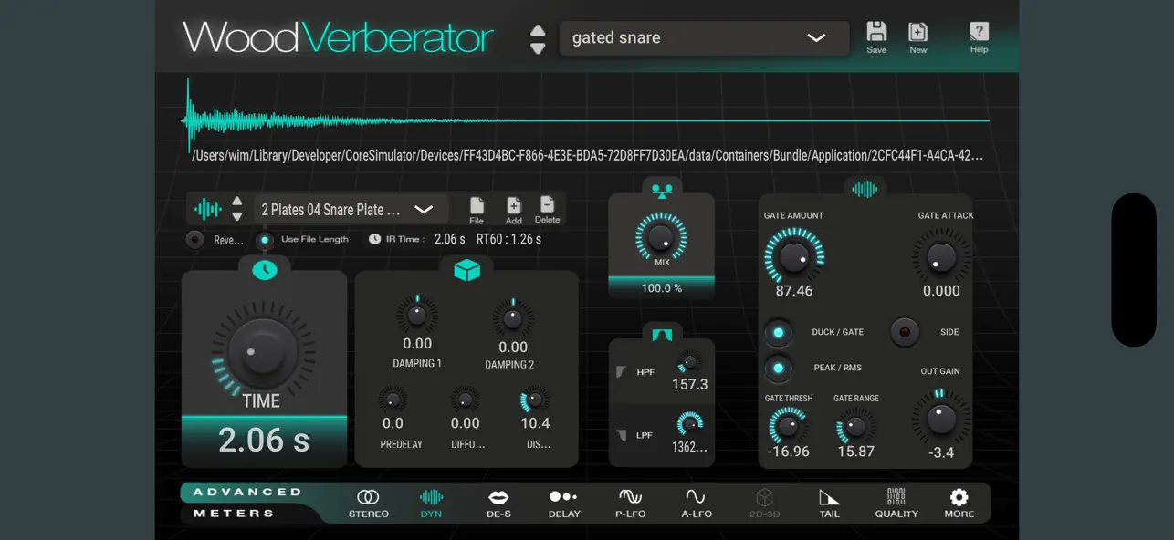The image size is (1174, 540).
Task: Step to next impulse response with down arrow
Action: click(237, 217)
